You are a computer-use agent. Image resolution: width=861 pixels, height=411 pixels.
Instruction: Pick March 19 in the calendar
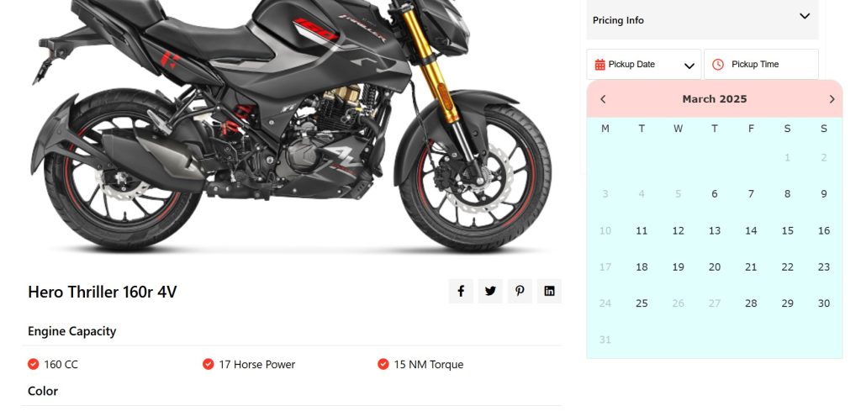[678, 267]
